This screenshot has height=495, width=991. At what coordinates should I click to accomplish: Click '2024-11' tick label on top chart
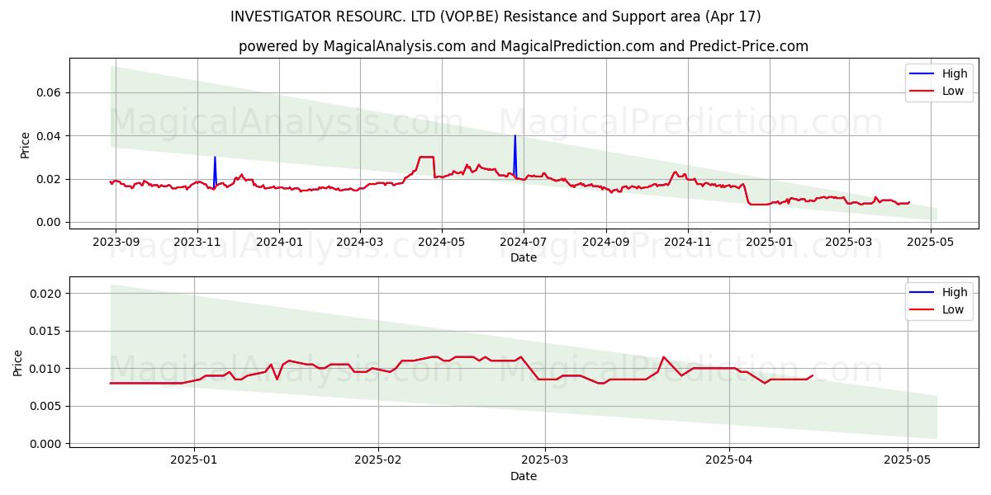[688, 243]
